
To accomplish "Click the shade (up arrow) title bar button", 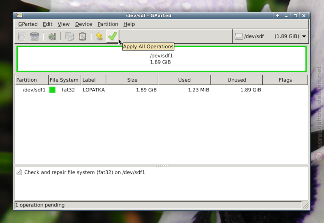I will click(x=277, y=15).
